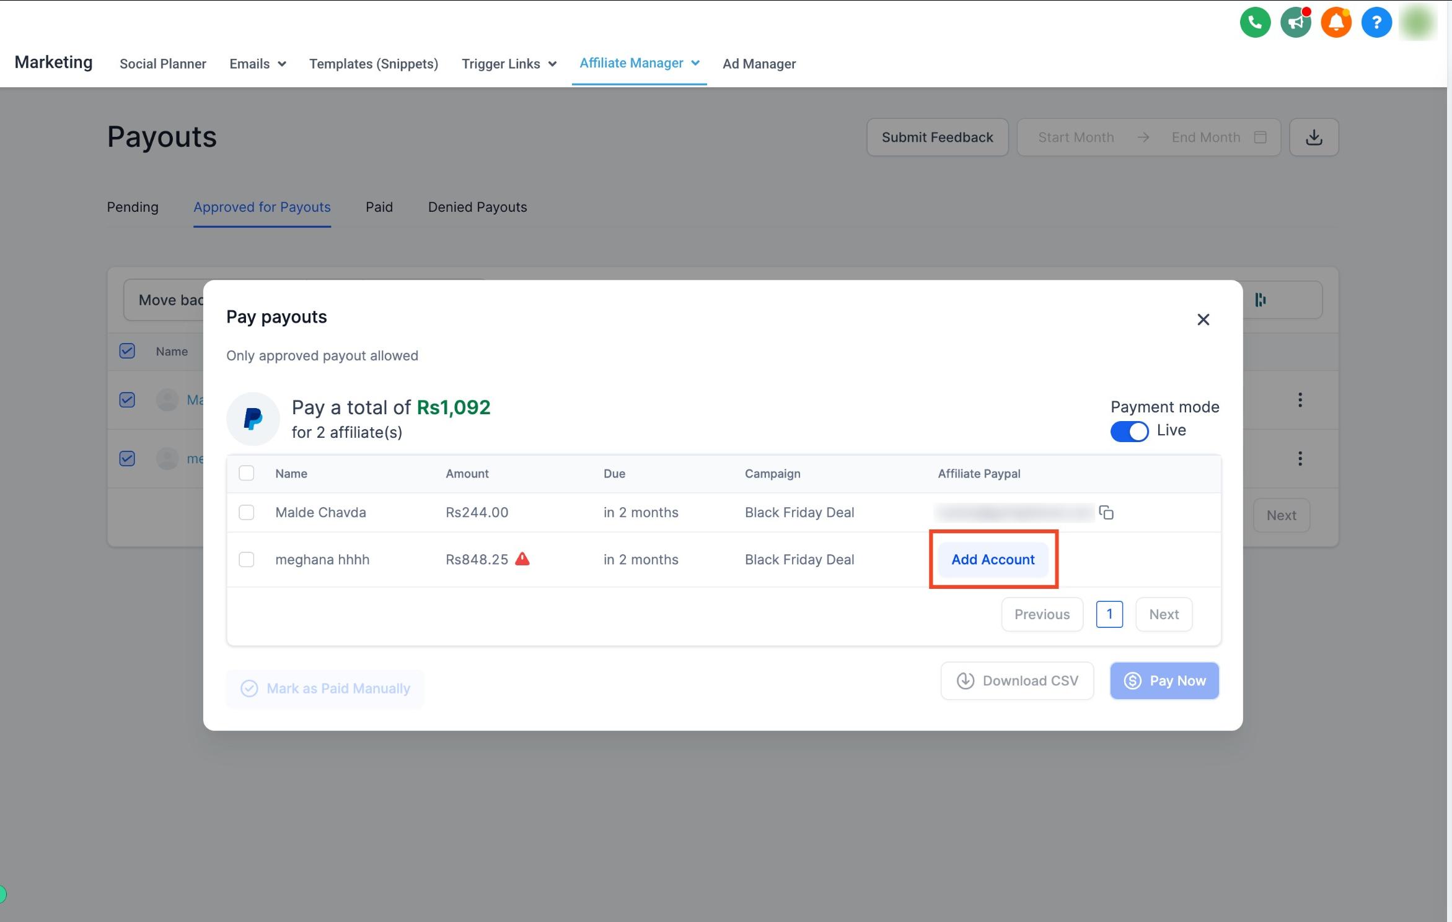Switch to the Denied Payouts tab
The height and width of the screenshot is (922, 1452).
point(477,207)
